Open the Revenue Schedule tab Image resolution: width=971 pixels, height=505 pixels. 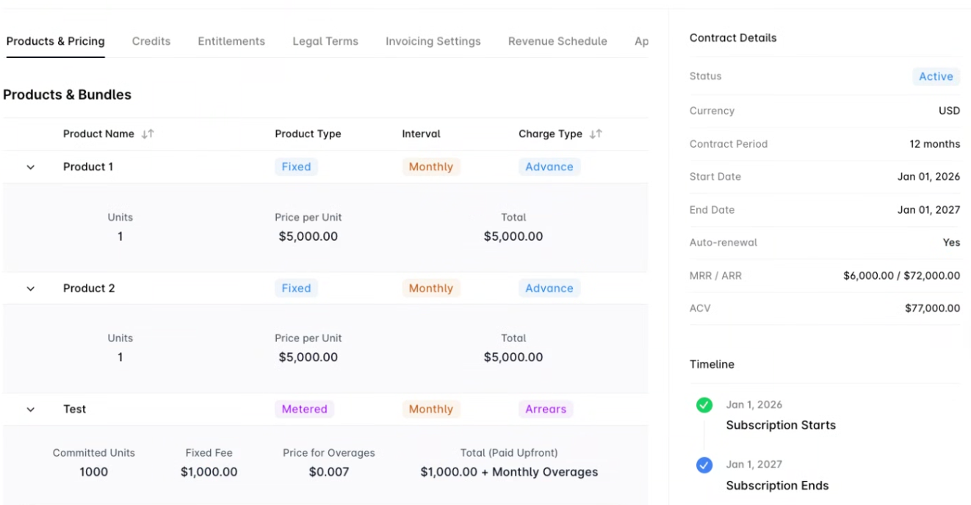(x=557, y=41)
